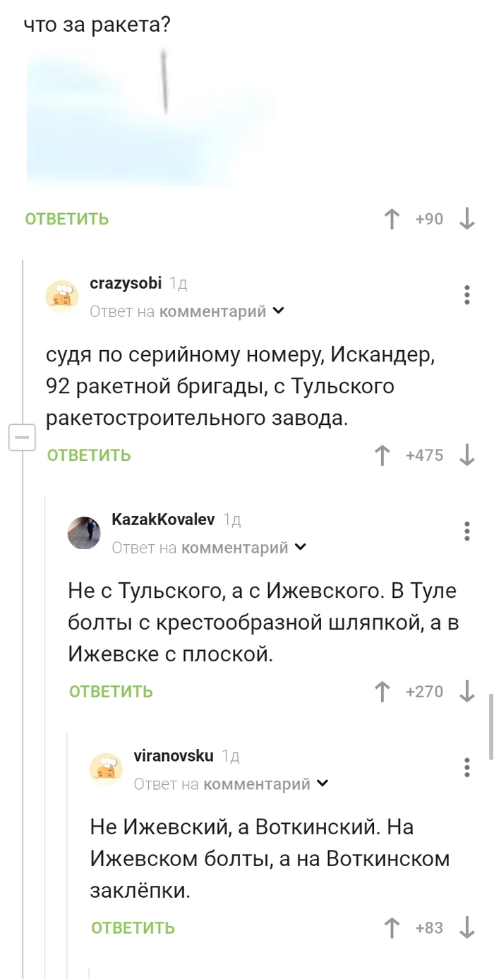Reply to crazysobi's comment
494x979 pixels.
[88, 455]
